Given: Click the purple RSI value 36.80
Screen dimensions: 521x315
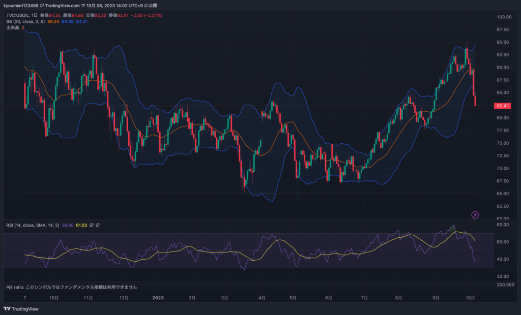Looking at the screenshot, I should (x=68, y=225).
